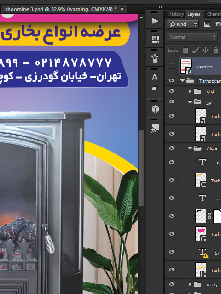
Task: Select the عنوان group name
Action: click(x=212, y=149)
